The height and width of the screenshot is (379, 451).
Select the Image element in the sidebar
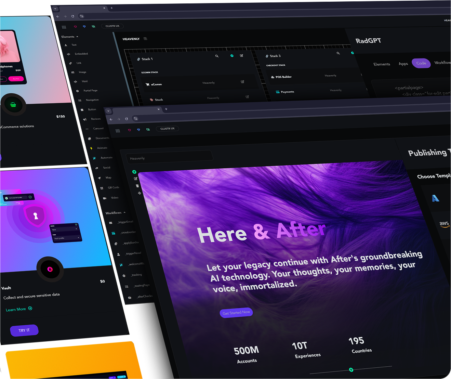coord(82,72)
